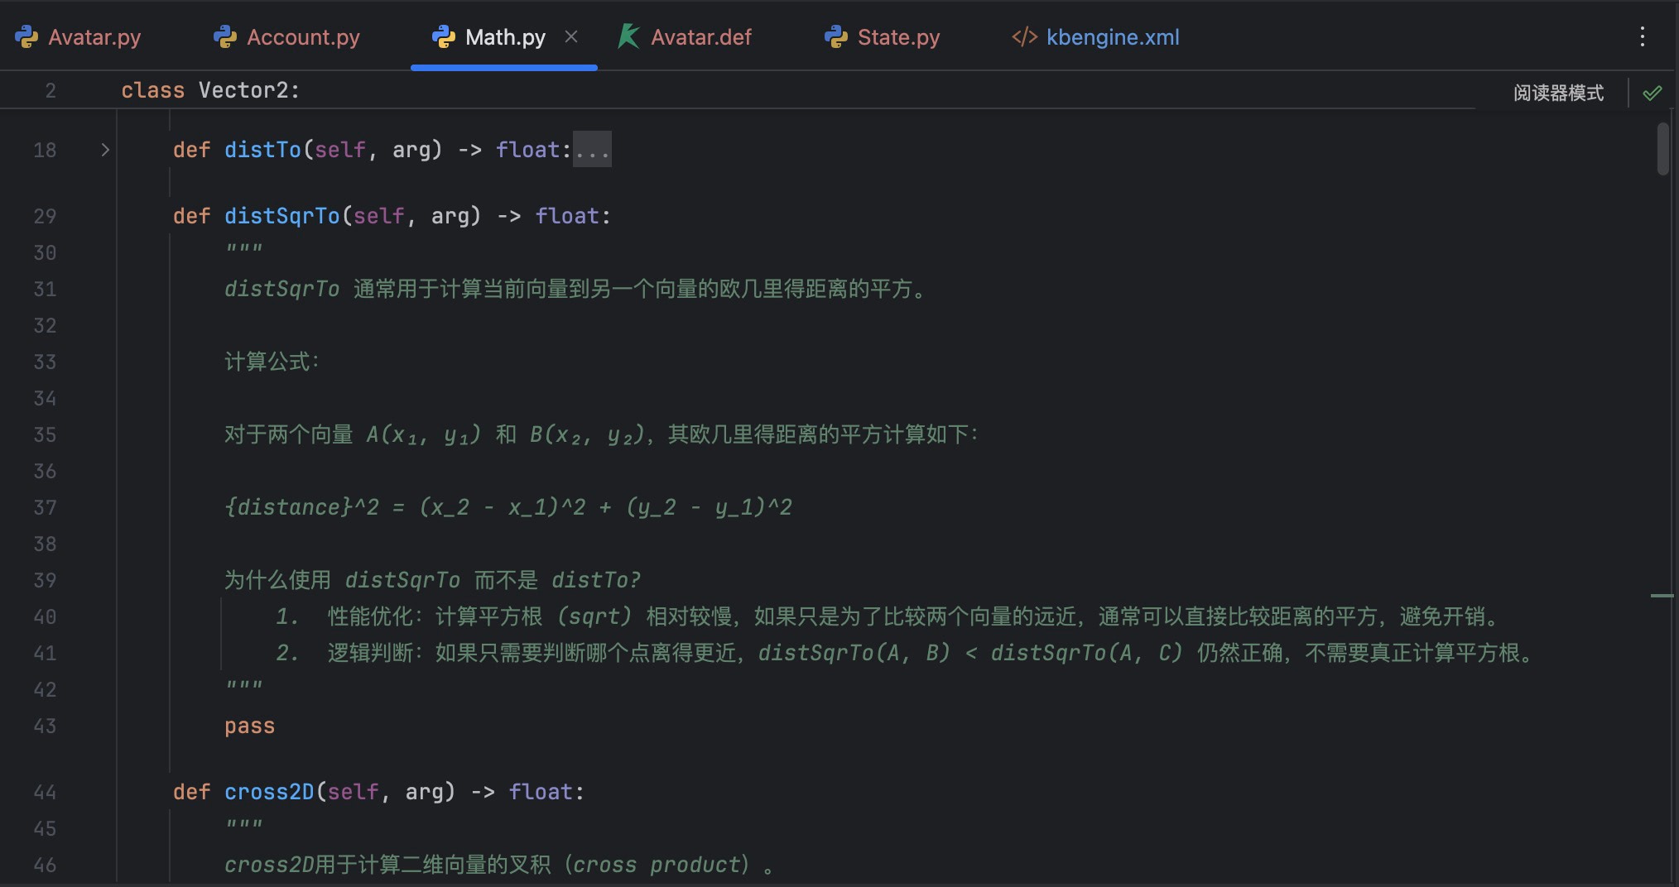Select the Math.py tab label
Image resolution: width=1679 pixels, height=887 pixels.
click(504, 37)
